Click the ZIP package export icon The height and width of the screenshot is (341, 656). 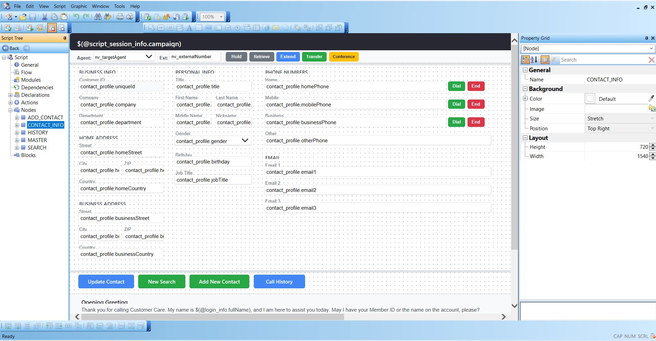click(x=40, y=28)
